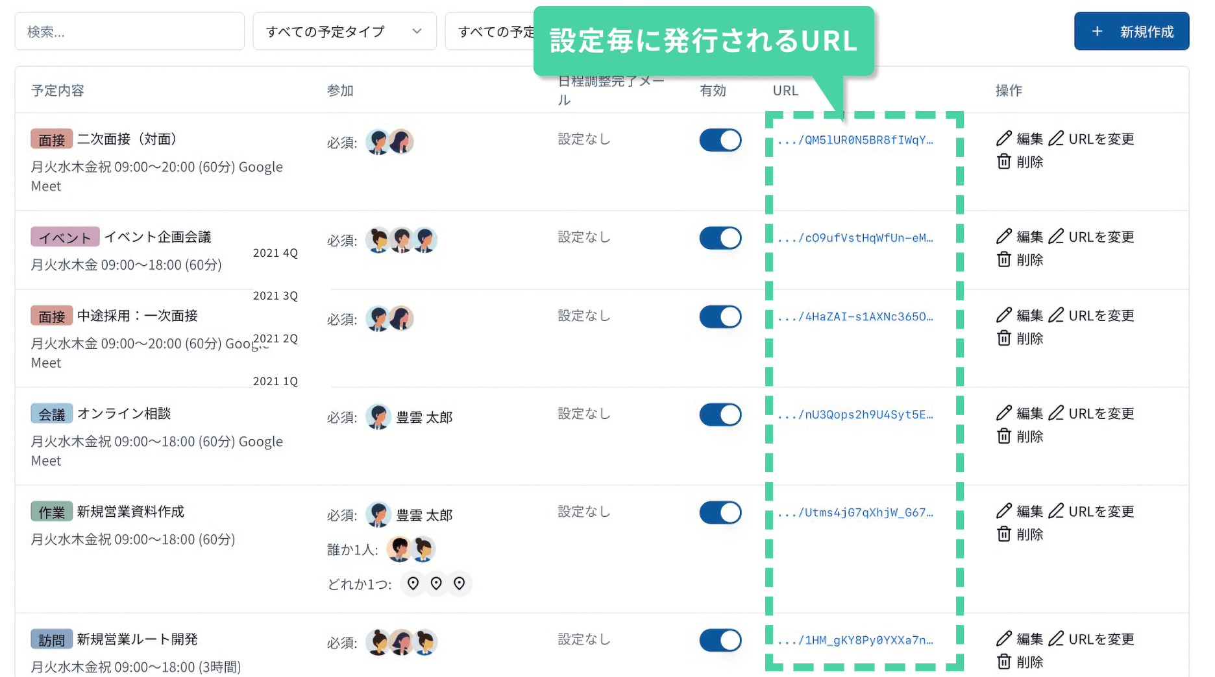Click the 検索 search input field
Viewport: 1215px width, 677px height.
click(x=129, y=30)
